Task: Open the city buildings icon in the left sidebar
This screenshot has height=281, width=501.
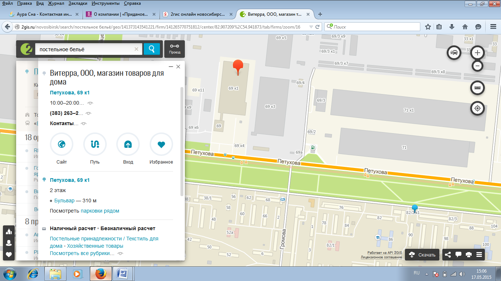Action: (x=9, y=231)
